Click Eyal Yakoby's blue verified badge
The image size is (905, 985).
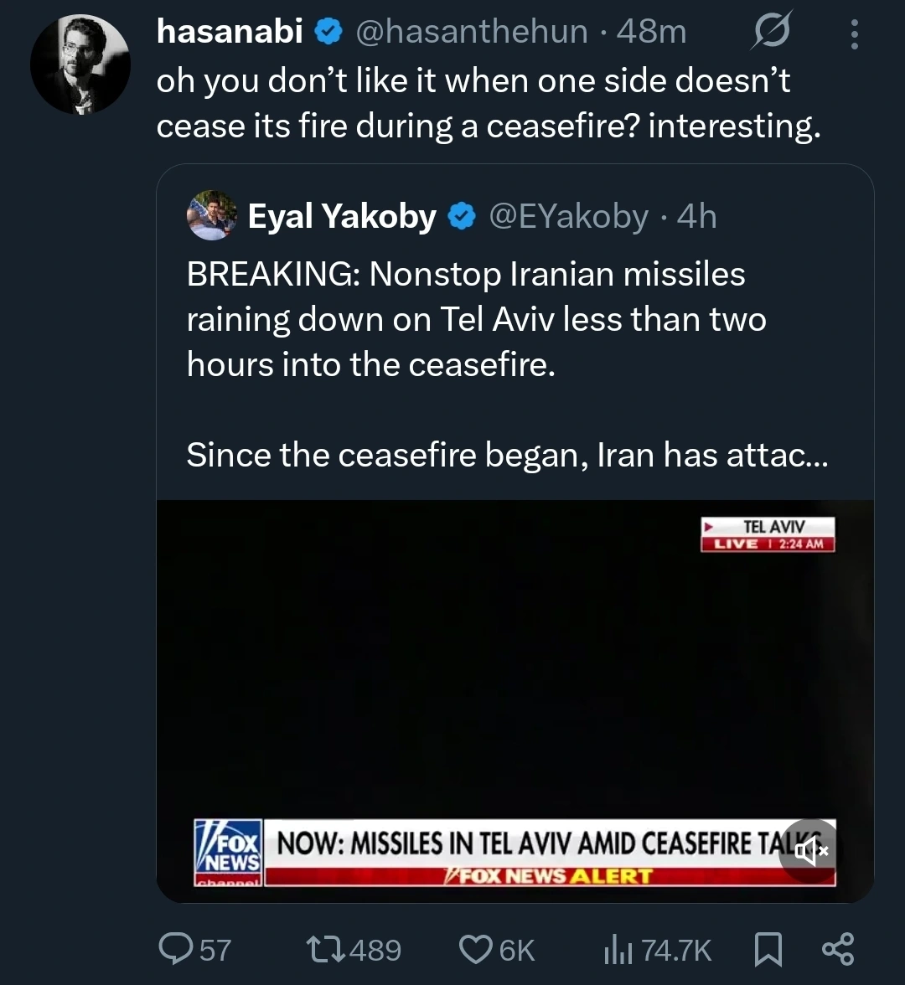pyautogui.click(x=461, y=218)
